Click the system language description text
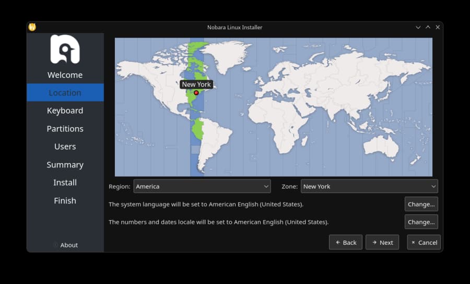Image resolution: width=470 pixels, height=284 pixels. coord(206,204)
